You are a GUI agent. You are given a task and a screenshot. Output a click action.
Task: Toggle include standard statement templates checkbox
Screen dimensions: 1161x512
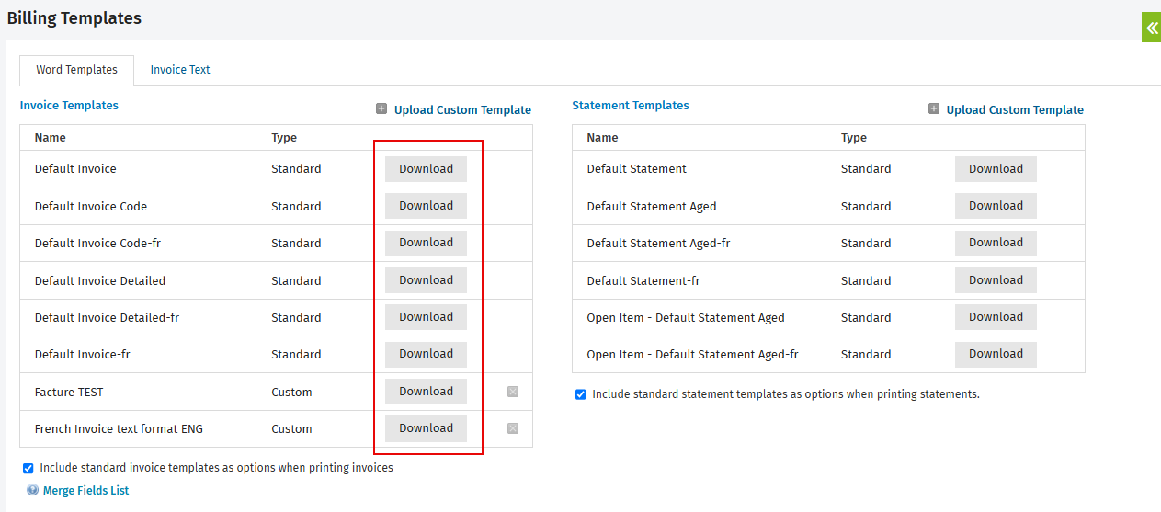coord(580,394)
